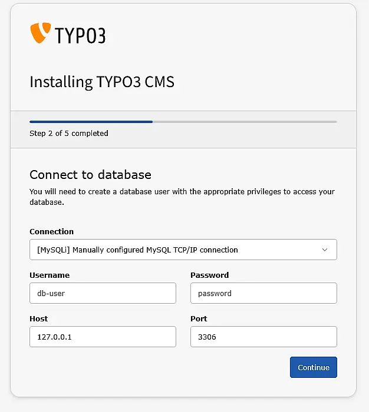369x412 pixels.
Task: Click the TYPO3 wordmark text
Action: point(80,36)
